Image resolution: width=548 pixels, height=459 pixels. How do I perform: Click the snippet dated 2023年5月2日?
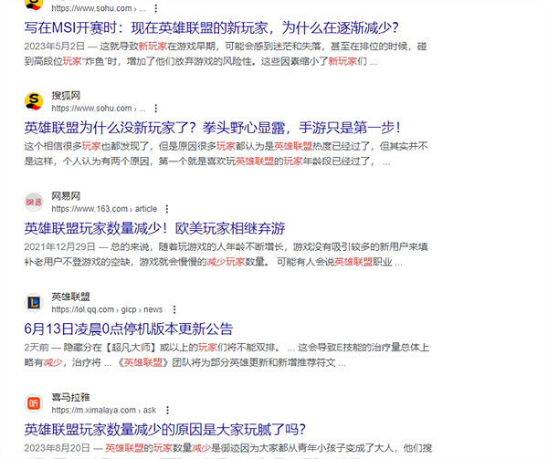226,54
